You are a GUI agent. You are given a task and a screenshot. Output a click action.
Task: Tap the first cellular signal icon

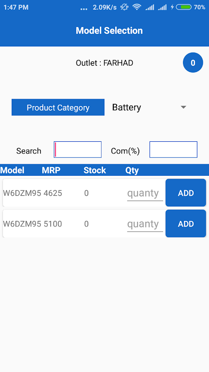coord(150,7)
